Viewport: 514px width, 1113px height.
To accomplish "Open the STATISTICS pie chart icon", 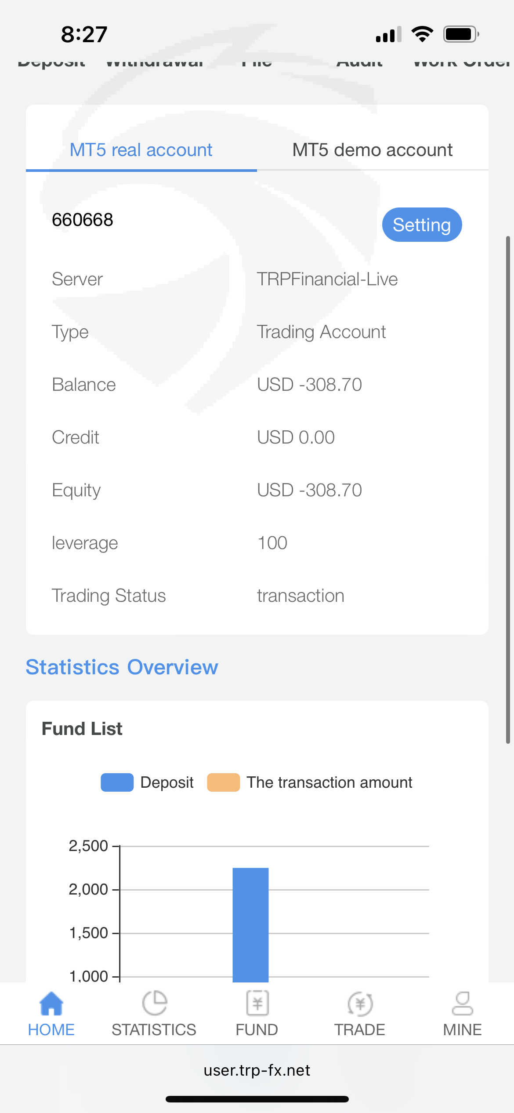I will pos(154,1004).
